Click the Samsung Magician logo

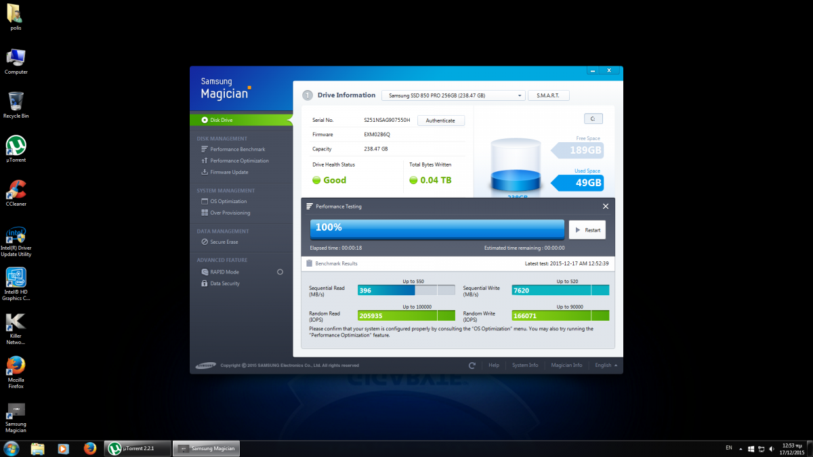226,89
